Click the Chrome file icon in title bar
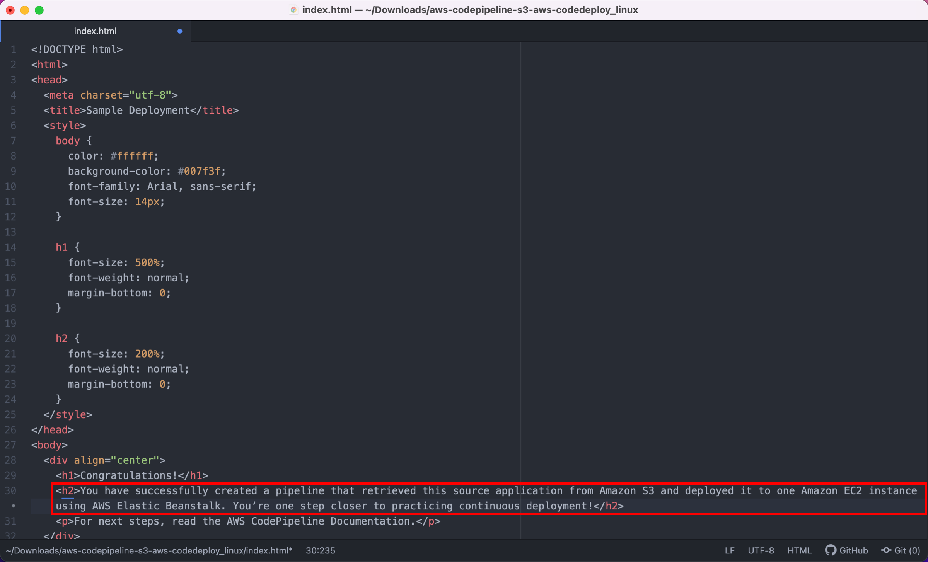This screenshot has height=562, width=928. click(x=293, y=10)
